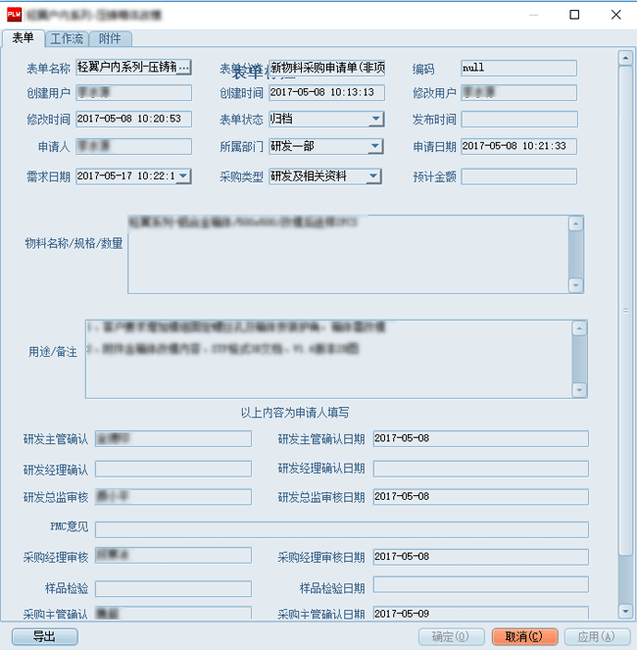Viewport: 637px width, 650px height.
Task: Open the 附件 tab
Action: (111, 38)
